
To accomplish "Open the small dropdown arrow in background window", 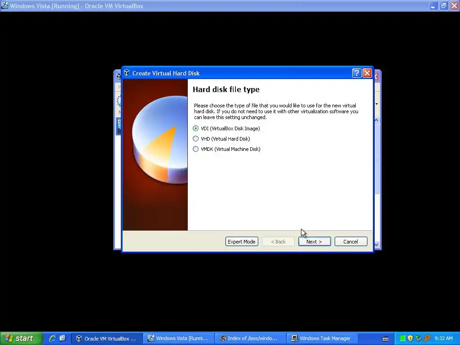I will (377, 104).
